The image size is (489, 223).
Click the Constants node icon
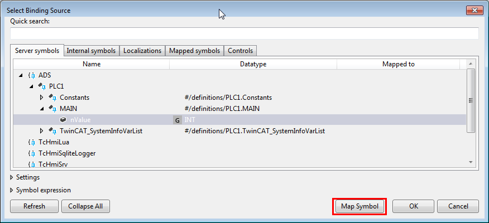[x=52, y=98]
